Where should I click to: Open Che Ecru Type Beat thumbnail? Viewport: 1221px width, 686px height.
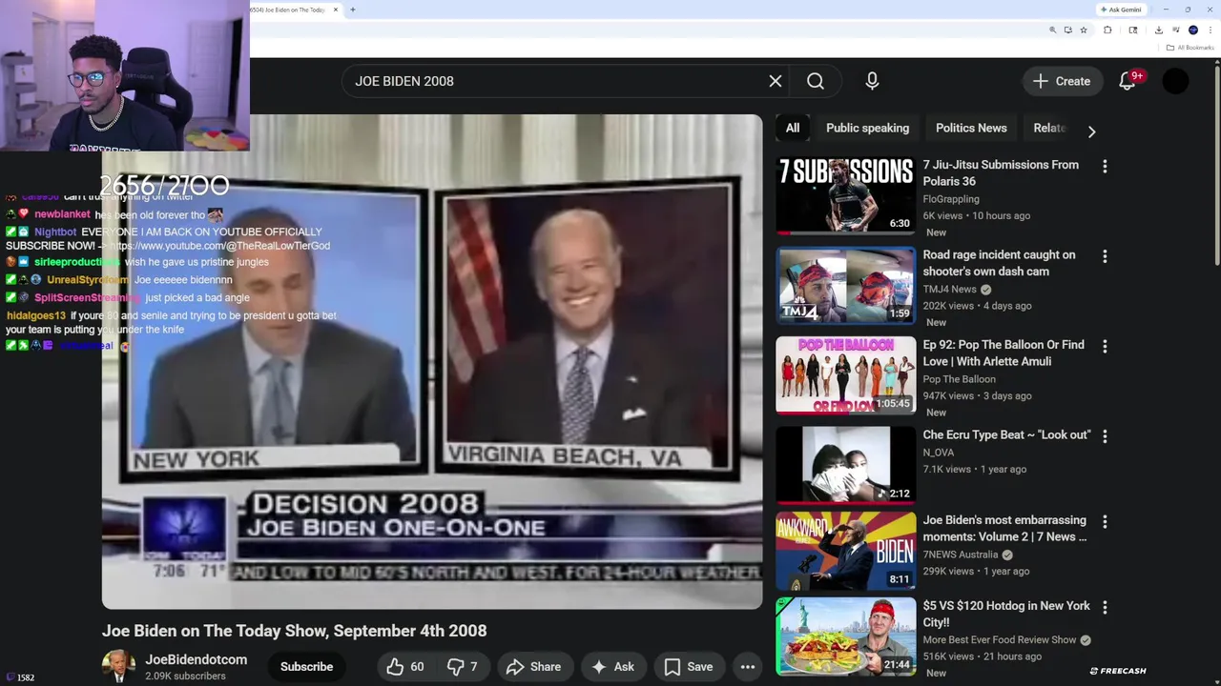(845, 464)
